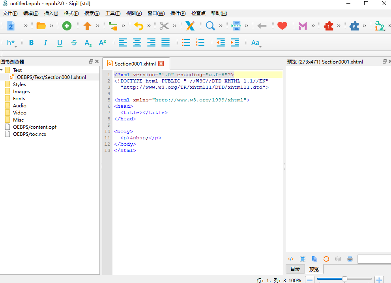Open Find and Replace magnifier icon
The width and height of the screenshot is (391, 283).
[x=210, y=26]
